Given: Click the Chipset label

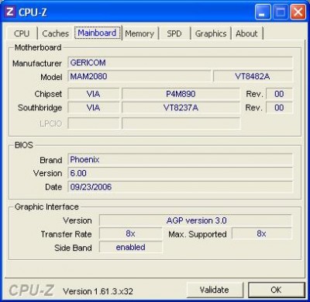Looking at the screenshot, I should click(x=48, y=94).
